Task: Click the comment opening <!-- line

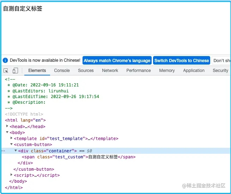Action: [x=10, y=79]
